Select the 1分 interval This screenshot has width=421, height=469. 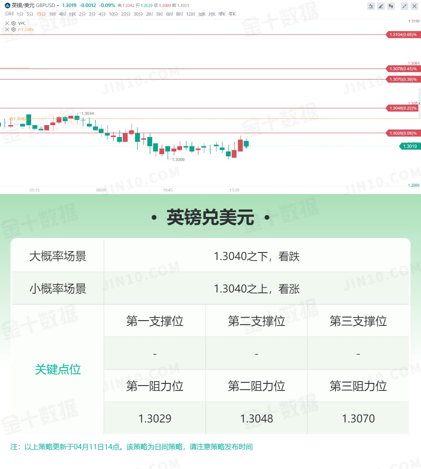pos(20,14)
